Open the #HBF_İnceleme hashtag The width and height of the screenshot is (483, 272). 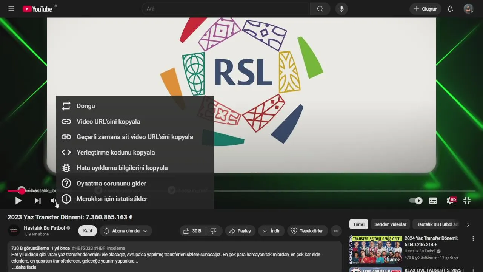pyautogui.click(x=109, y=248)
